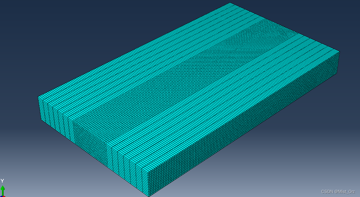Pick the leftmost top corner of the block
This screenshot has height=197, width=360.
coord(38,96)
